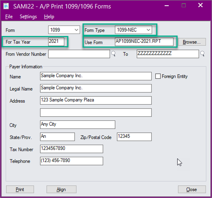Click the finder icon beside the To vendor field

tap(202, 54)
